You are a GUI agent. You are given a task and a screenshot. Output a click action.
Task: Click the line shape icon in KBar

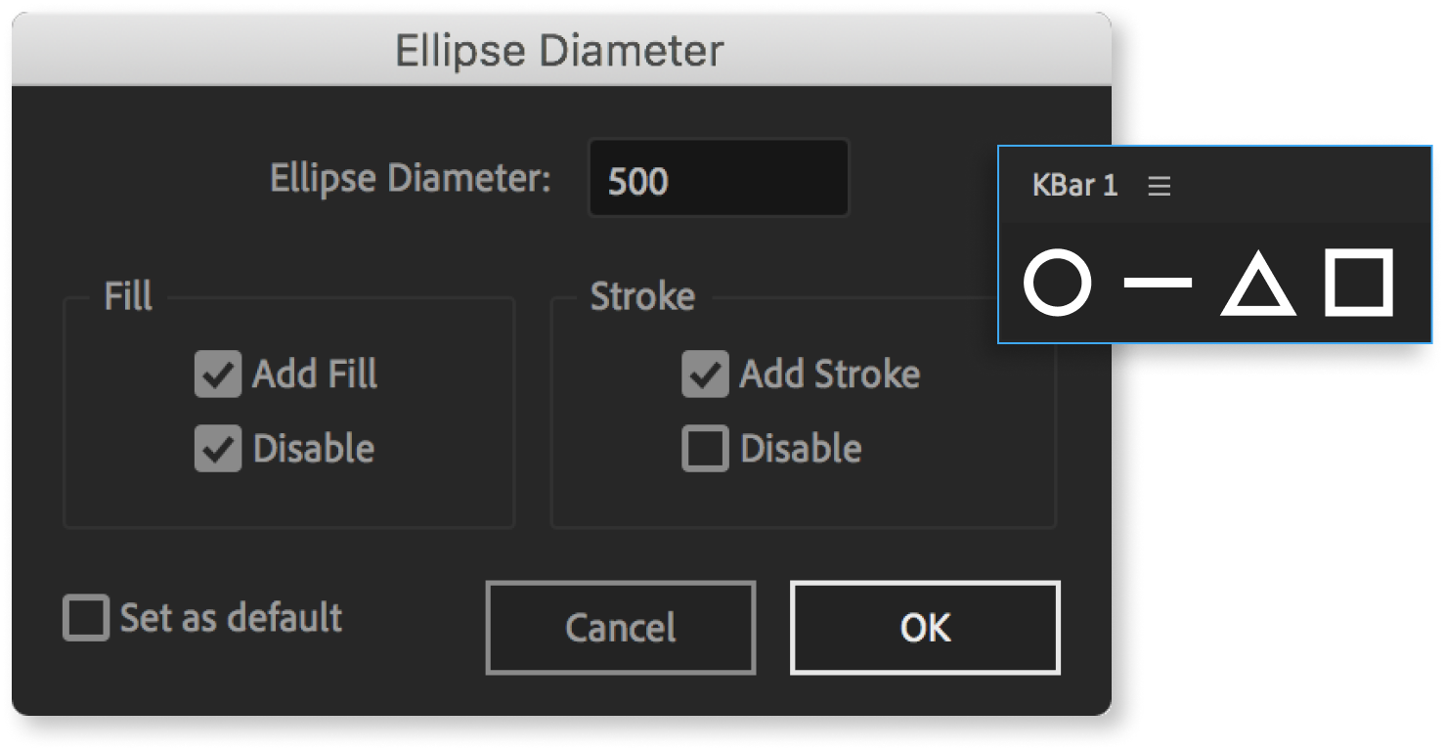tap(1158, 284)
